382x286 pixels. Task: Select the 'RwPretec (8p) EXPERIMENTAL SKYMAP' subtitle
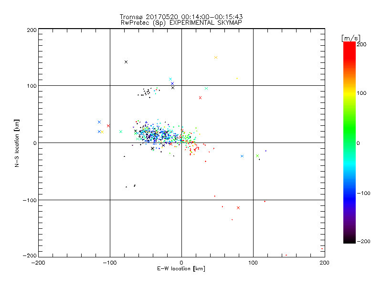click(181, 22)
